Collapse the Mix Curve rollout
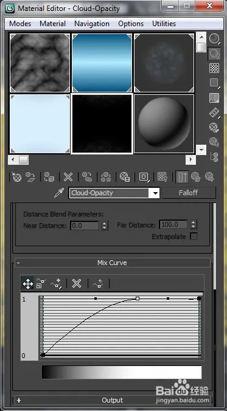The height and width of the screenshot is (411, 227). (x=113, y=263)
